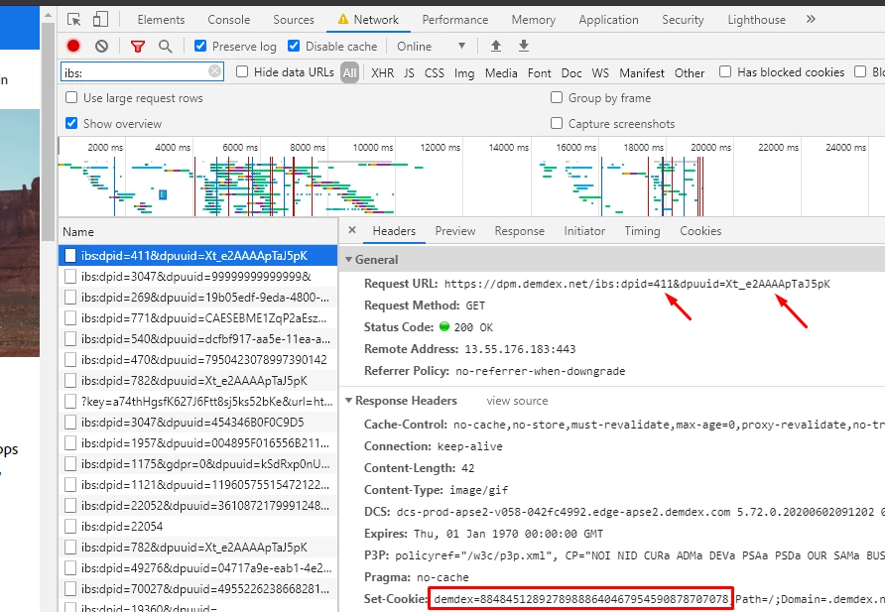Open the Application tab

click(x=608, y=20)
